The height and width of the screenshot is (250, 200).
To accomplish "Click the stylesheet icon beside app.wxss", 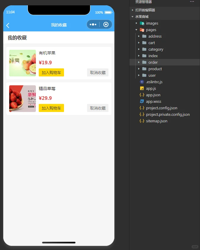I will pos(142,101).
